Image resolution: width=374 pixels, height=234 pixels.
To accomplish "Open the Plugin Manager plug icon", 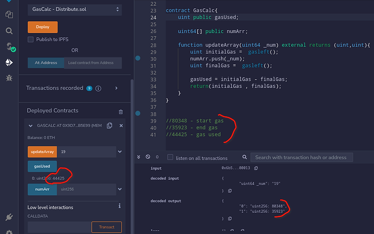I will [9, 217].
